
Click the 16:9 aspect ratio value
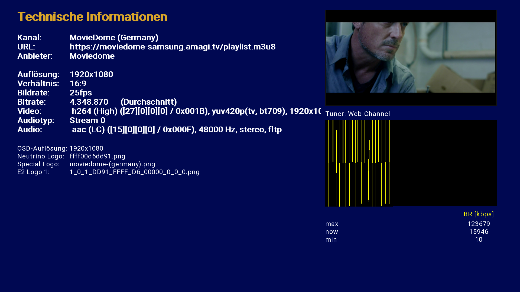tap(78, 84)
